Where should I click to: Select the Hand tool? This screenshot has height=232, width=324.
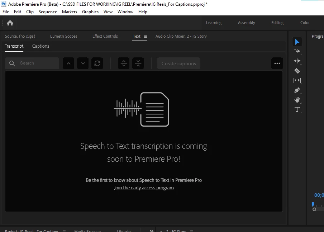[x=297, y=100]
